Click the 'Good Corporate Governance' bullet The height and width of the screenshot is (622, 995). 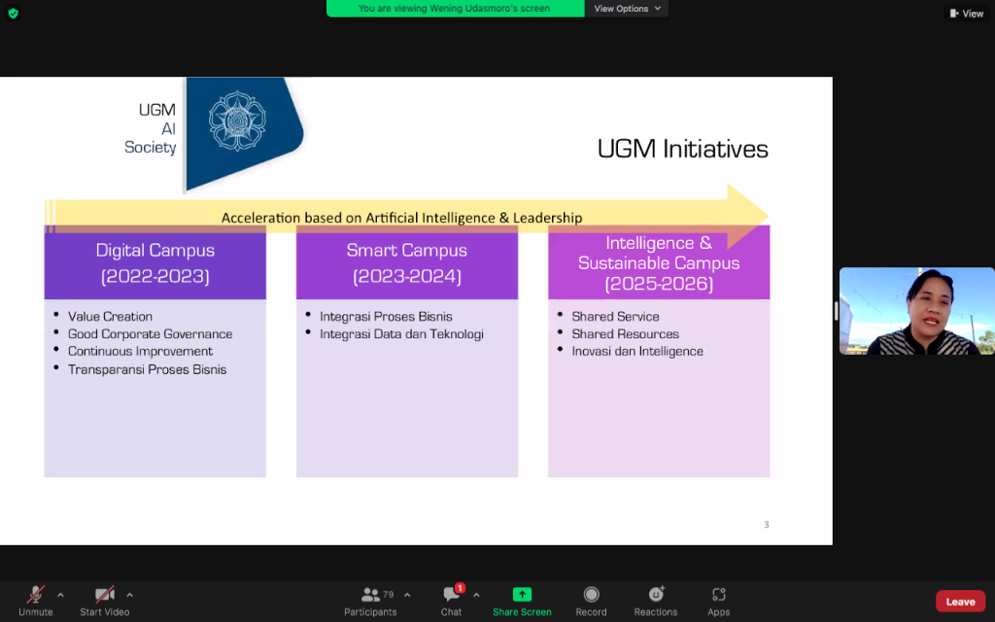150,334
